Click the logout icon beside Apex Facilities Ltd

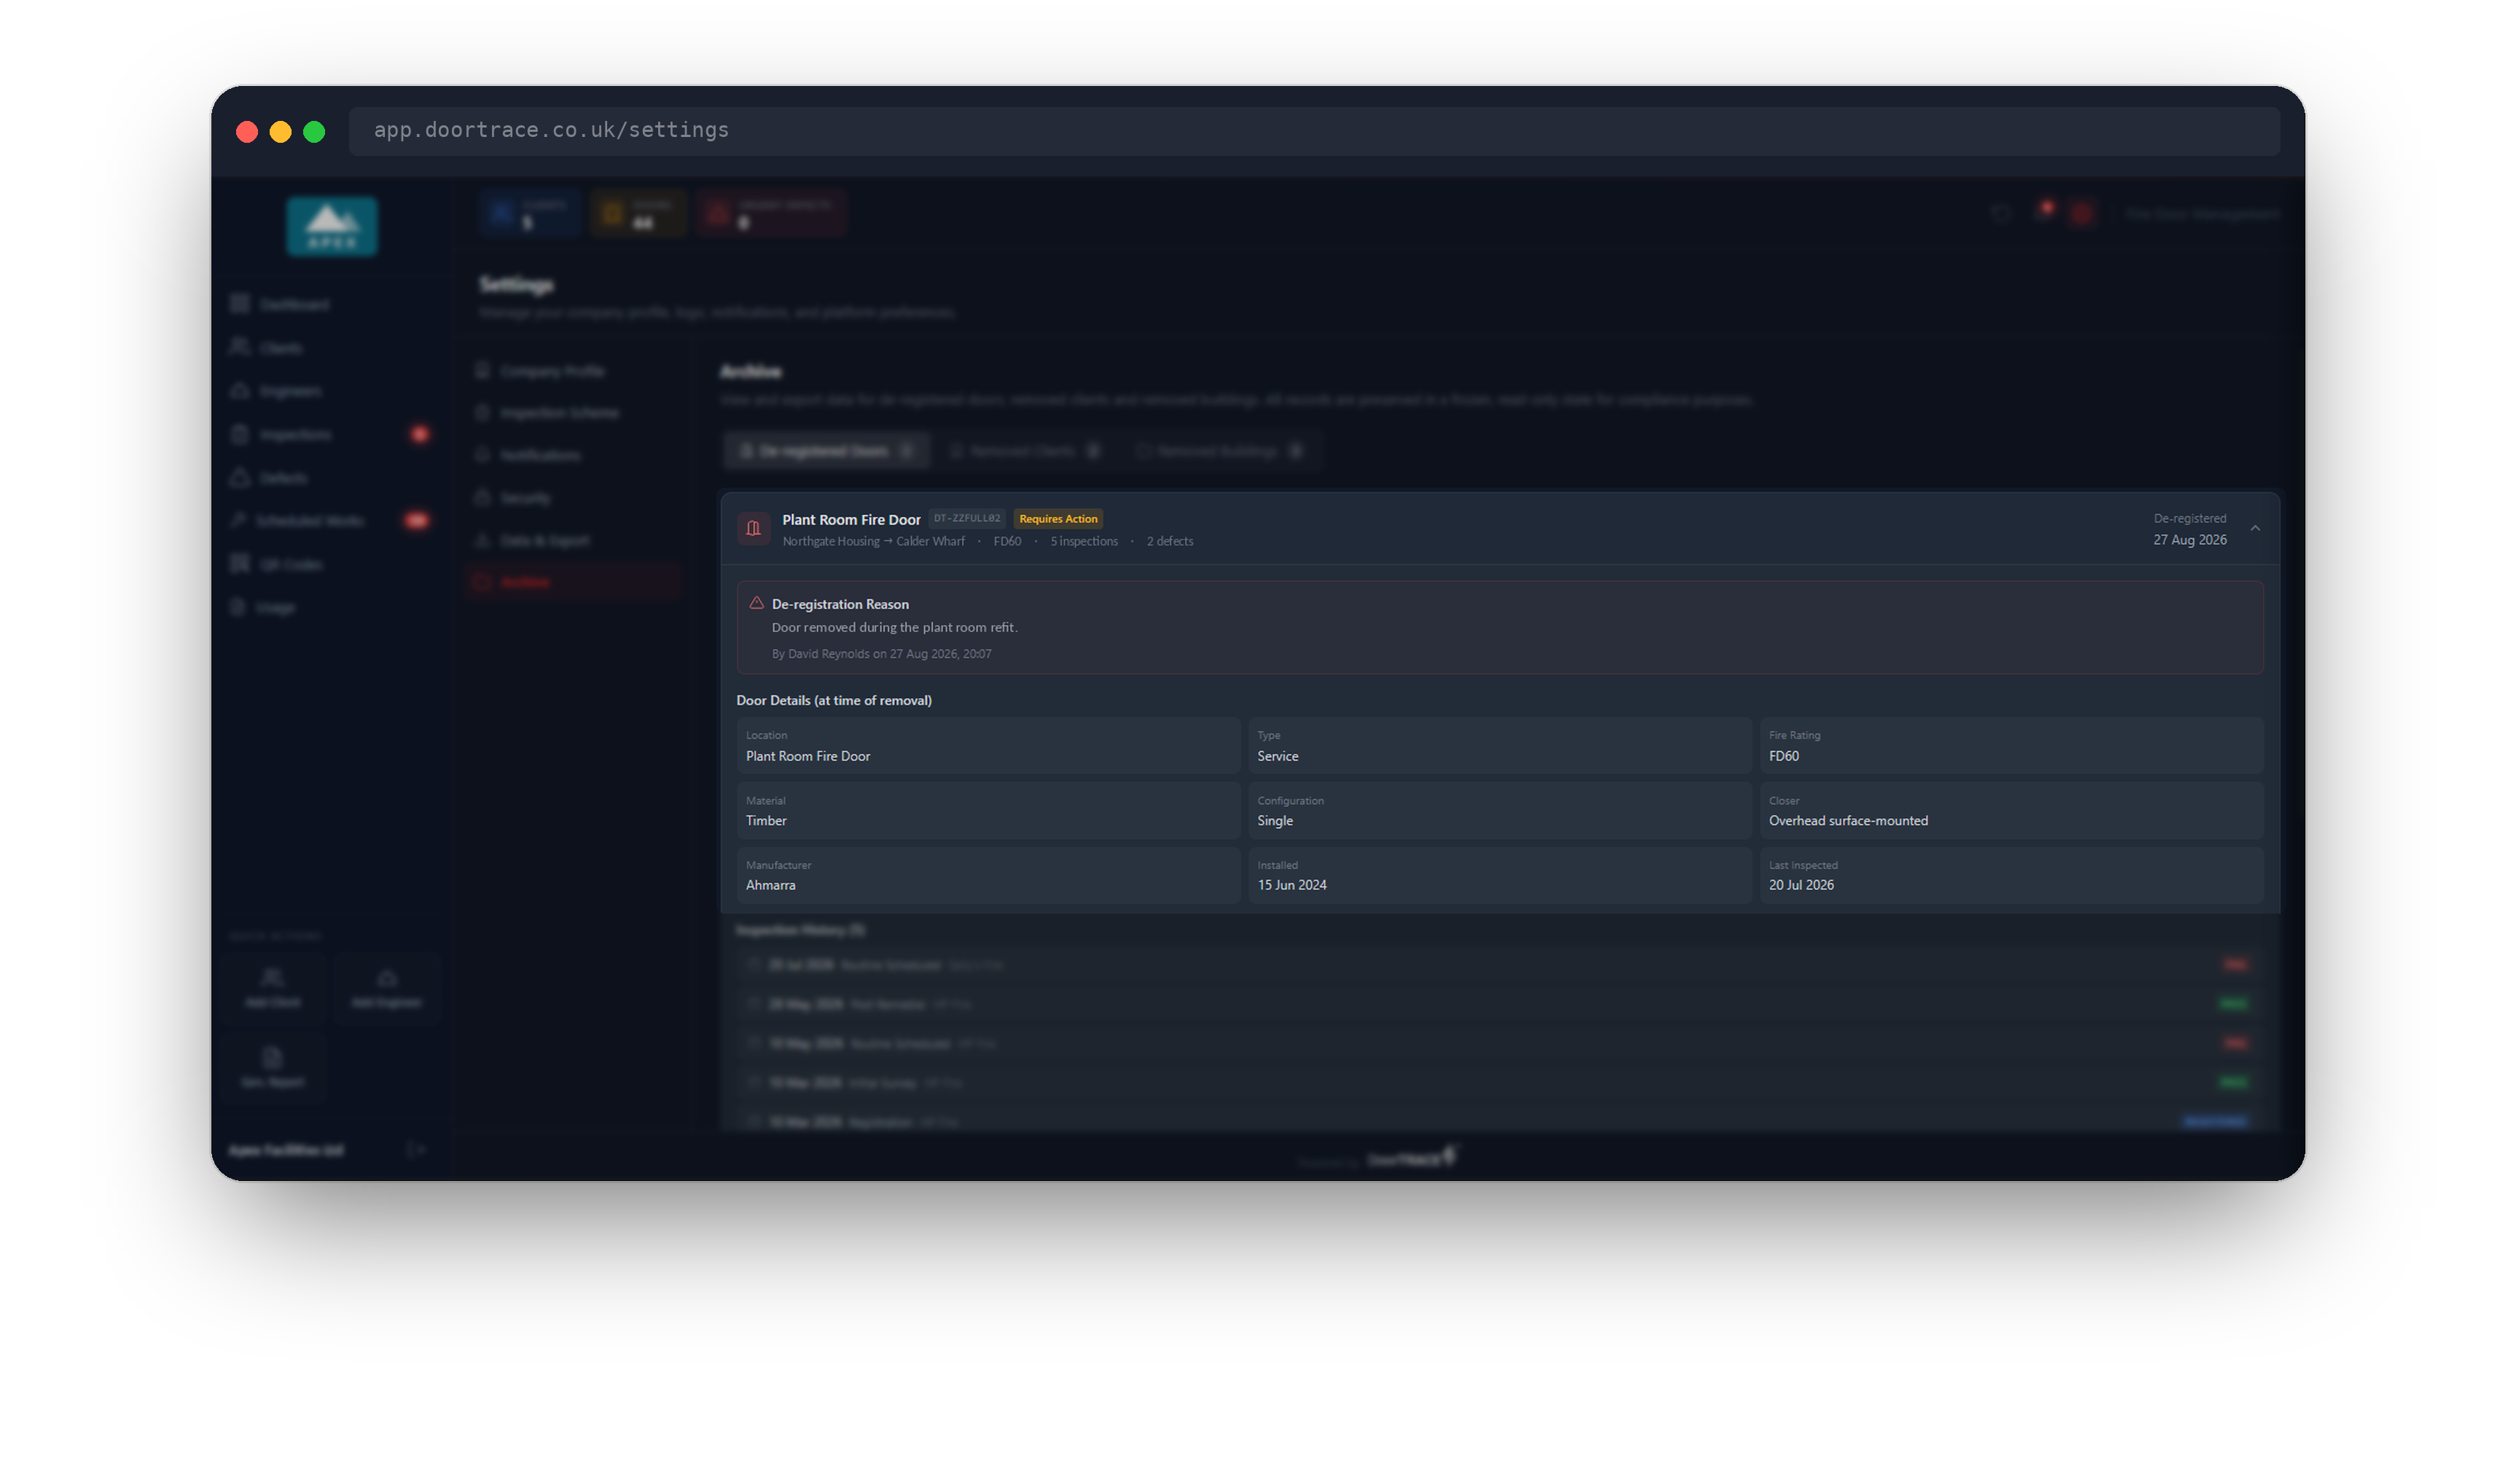point(417,1150)
